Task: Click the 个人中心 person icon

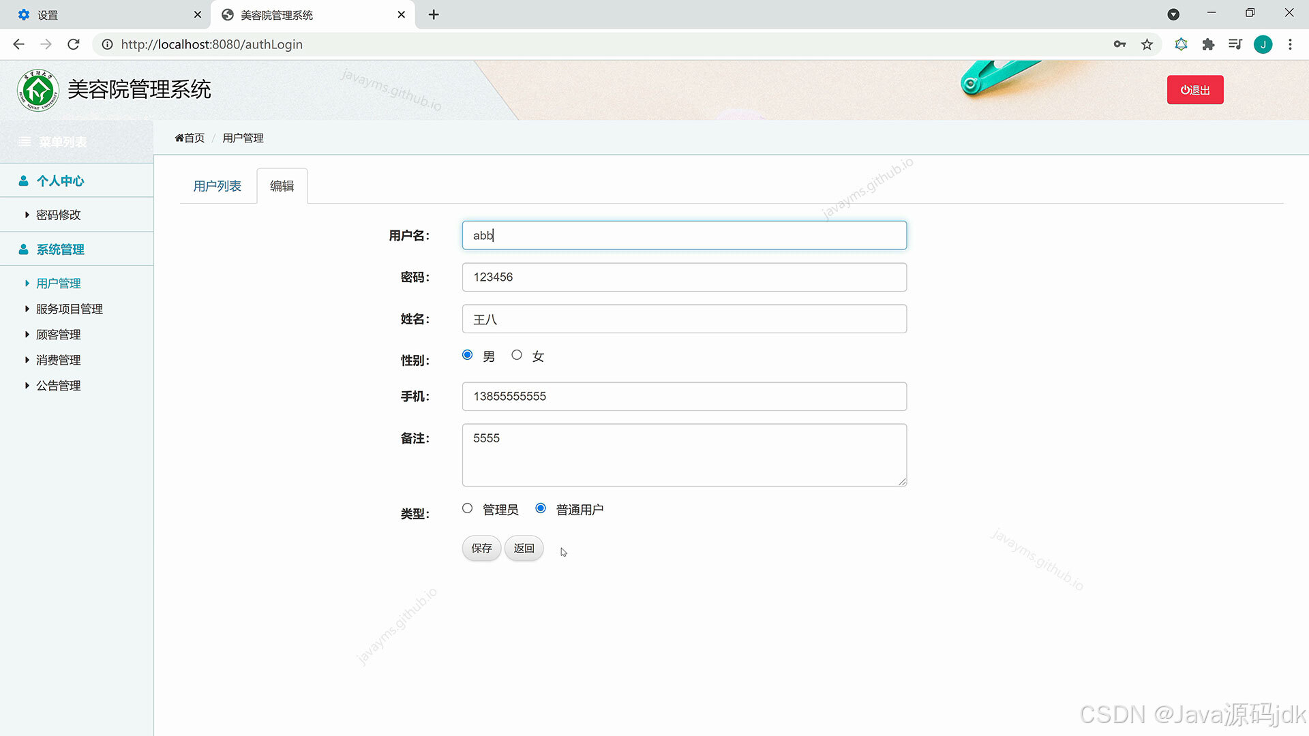Action: (23, 181)
